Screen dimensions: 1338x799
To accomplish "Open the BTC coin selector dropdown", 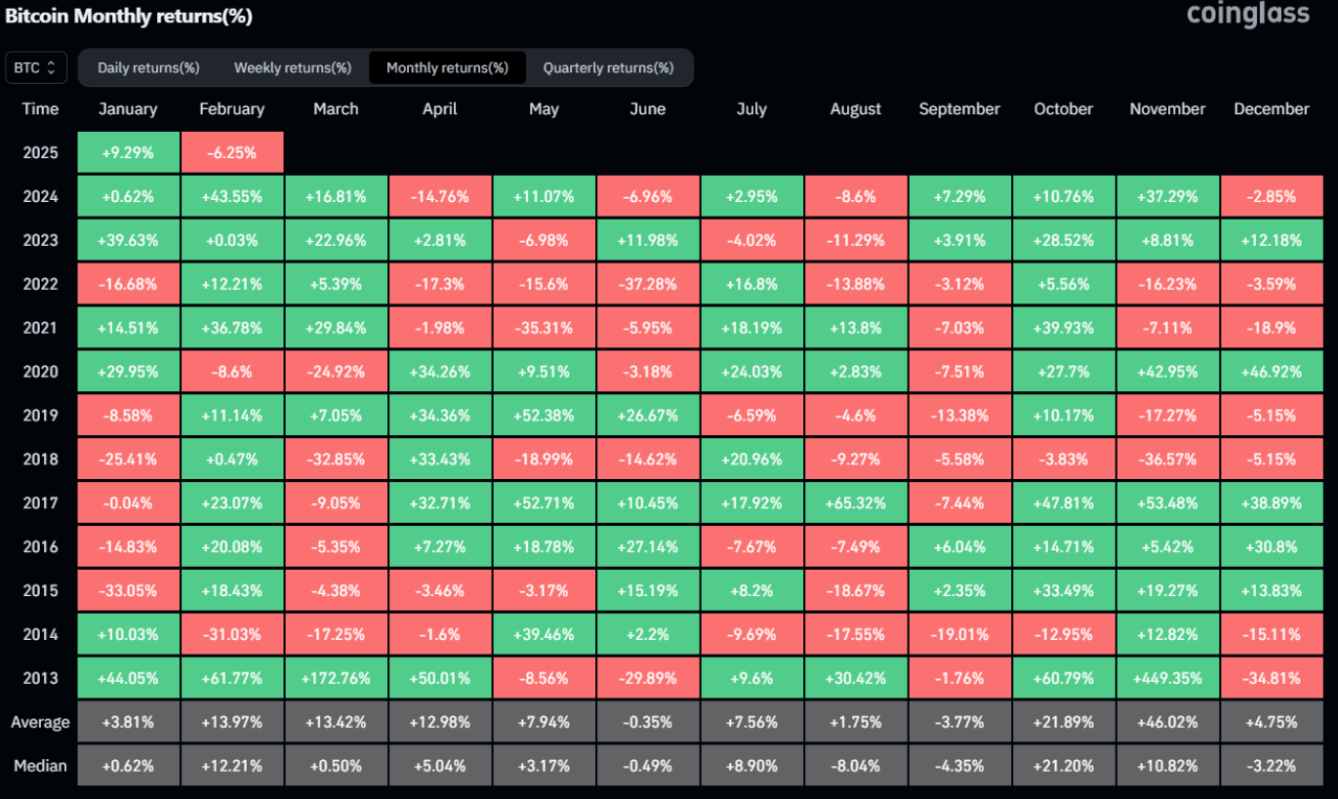I will pos(36,68).
